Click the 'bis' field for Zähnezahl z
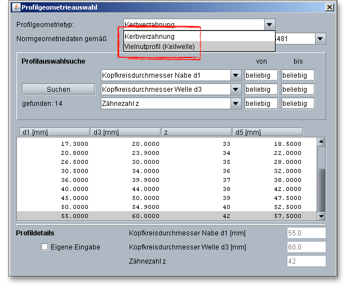 [298, 104]
